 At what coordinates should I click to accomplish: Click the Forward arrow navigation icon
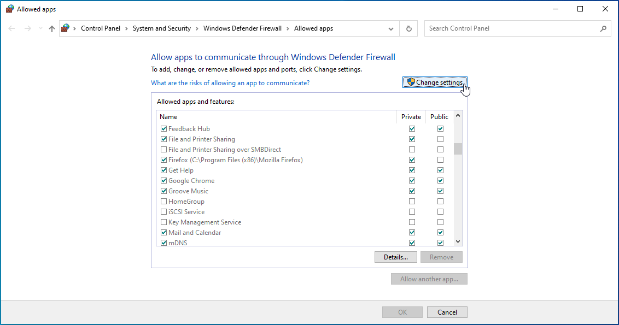point(27,29)
